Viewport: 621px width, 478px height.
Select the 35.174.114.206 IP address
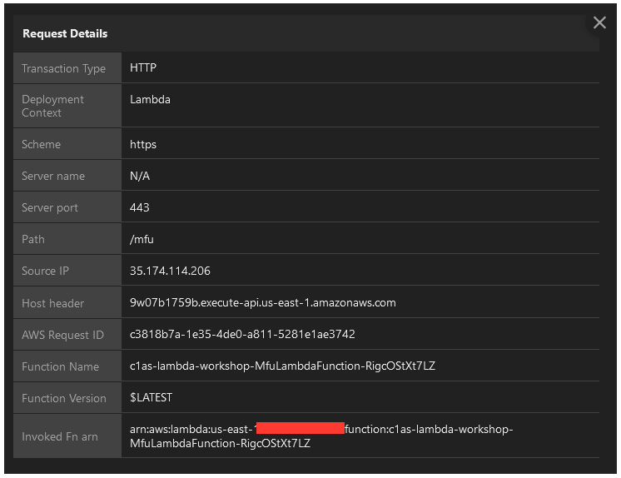[x=170, y=271]
